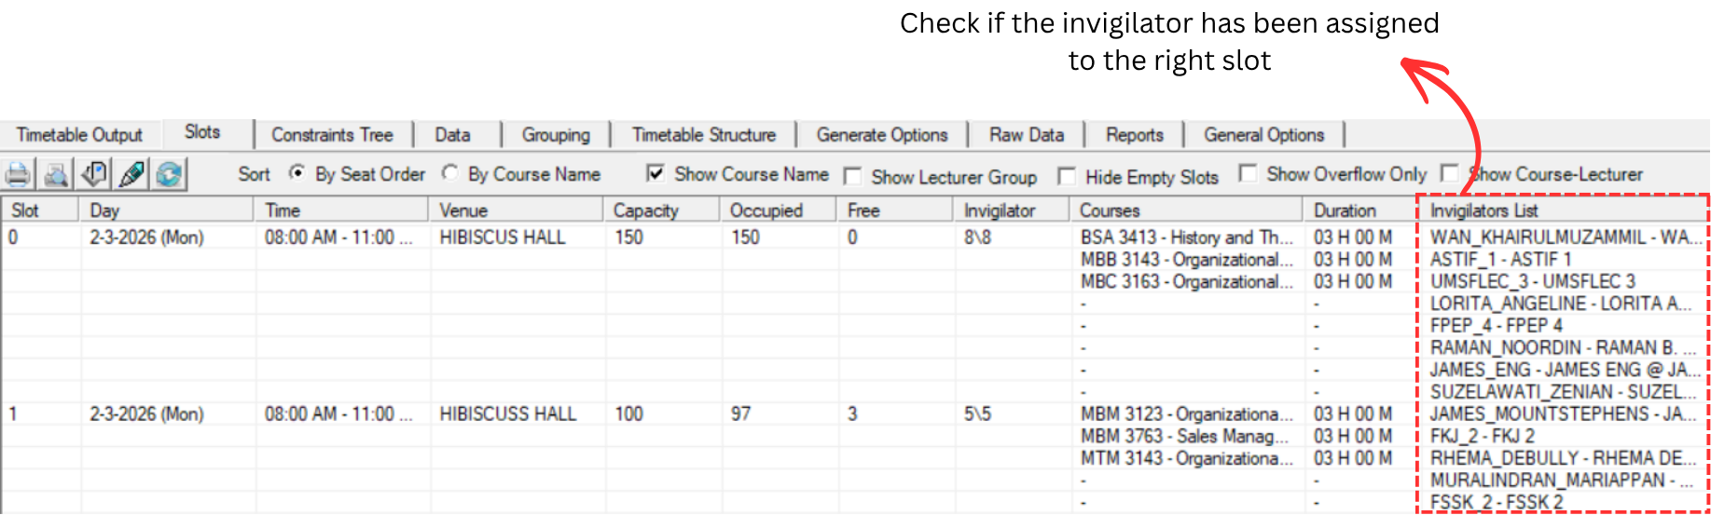Viewport: 1711px width, 515px height.
Task: Click free seats value 3
Action: pos(852,414)
